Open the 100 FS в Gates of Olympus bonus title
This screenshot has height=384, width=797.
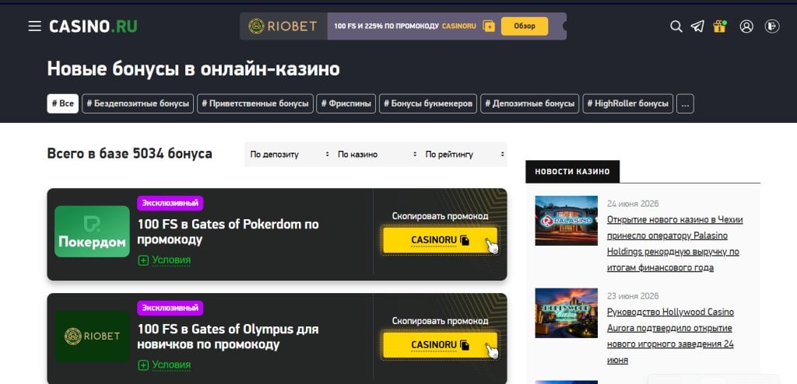tap(228, 337)
